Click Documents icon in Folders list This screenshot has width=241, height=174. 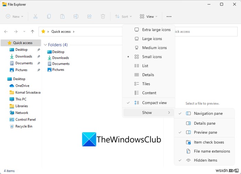[49, 64]
